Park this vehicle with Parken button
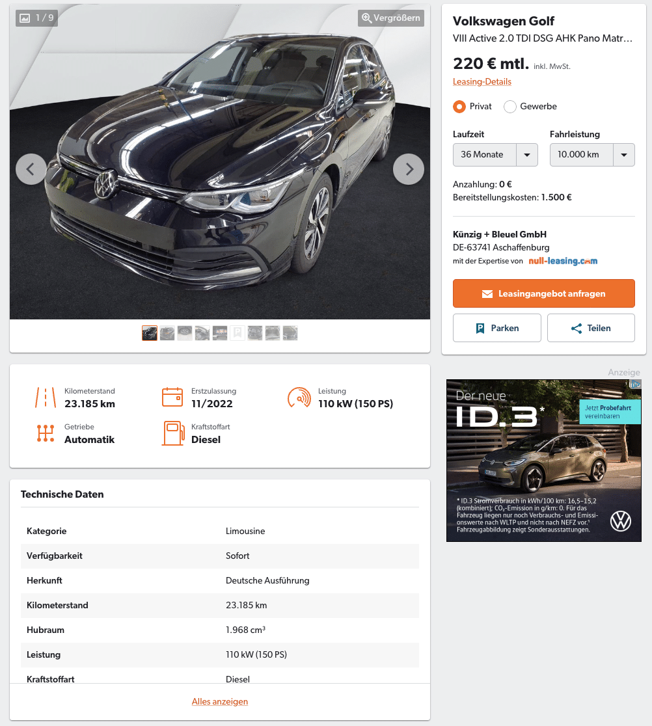This screenshot has width=652, height=726. click(497, 328)
